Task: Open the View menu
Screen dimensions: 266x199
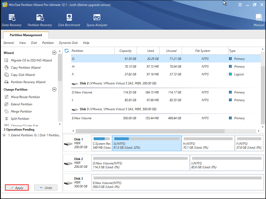Action: [x=22, y=43]
